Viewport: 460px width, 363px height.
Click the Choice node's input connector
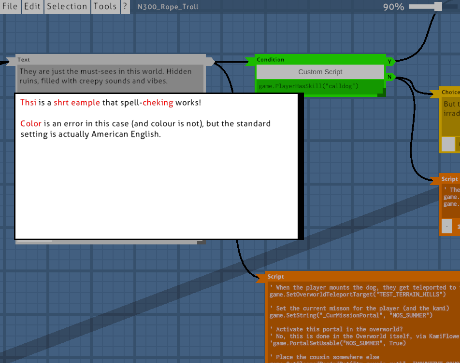pos(435,94)
